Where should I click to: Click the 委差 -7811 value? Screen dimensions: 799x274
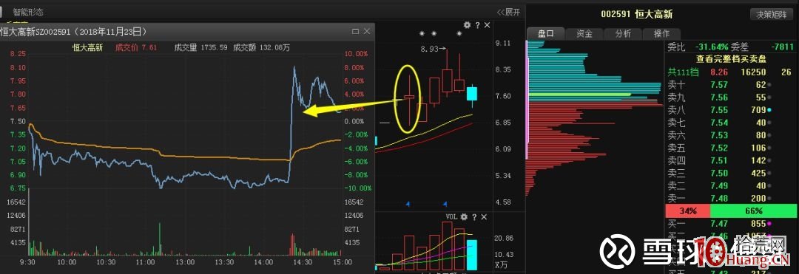(x=783, y=47)
